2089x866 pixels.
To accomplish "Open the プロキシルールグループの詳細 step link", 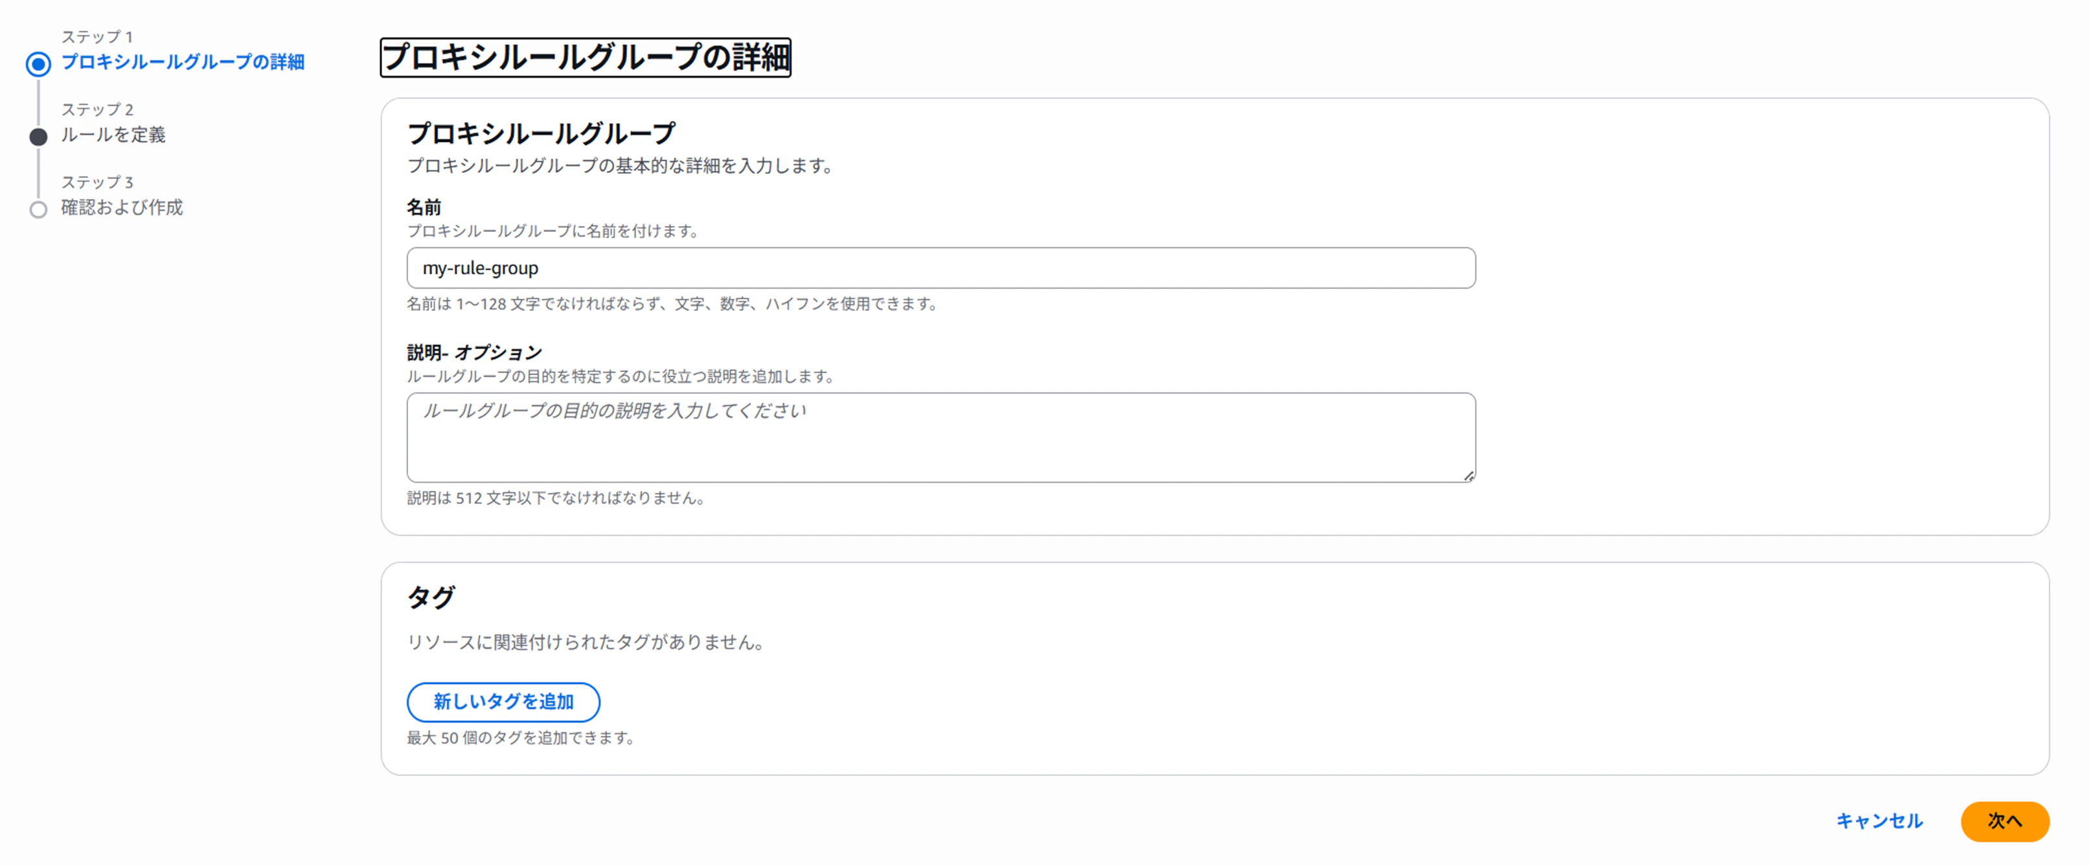I will click(183, 62).
